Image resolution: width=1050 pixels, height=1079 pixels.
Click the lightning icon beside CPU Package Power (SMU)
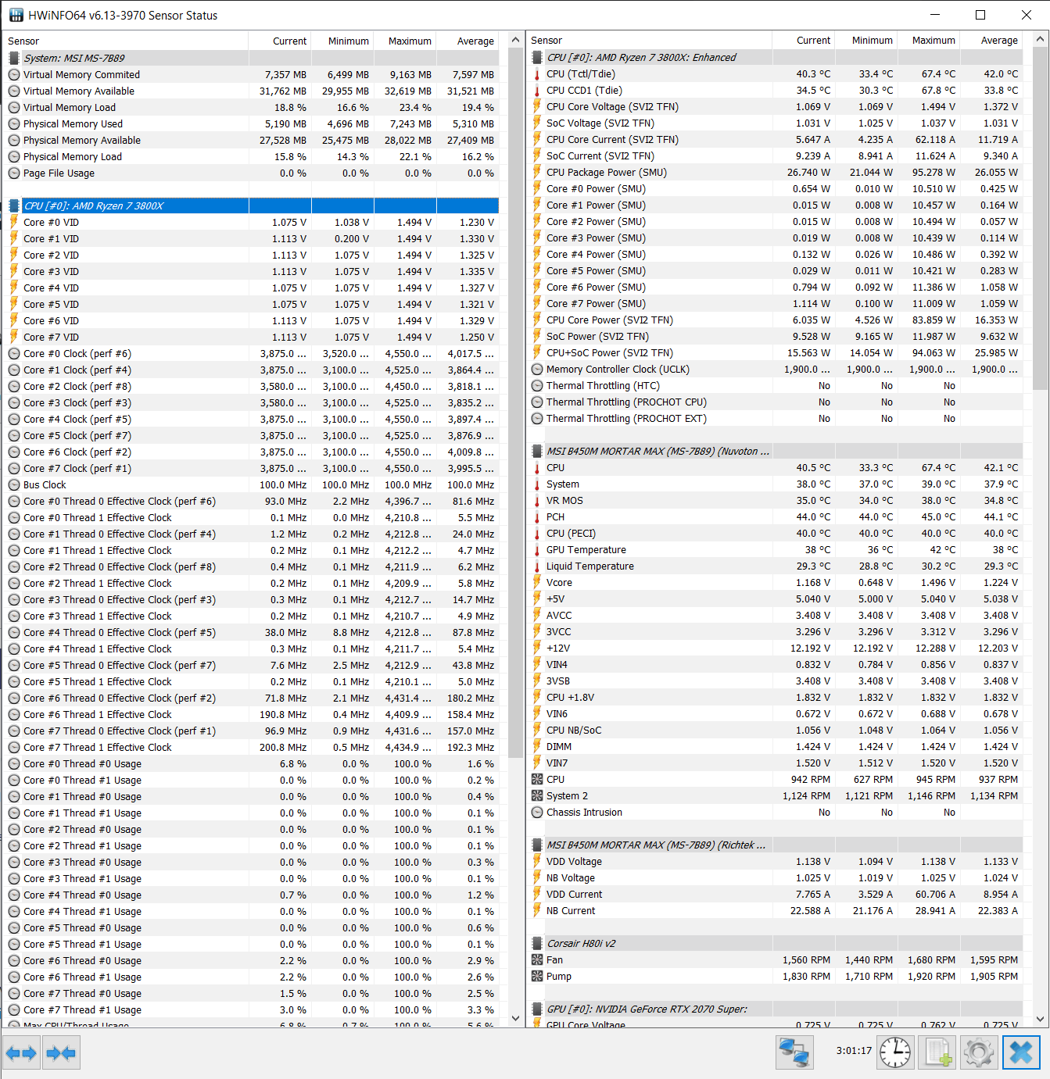[537, 172]
